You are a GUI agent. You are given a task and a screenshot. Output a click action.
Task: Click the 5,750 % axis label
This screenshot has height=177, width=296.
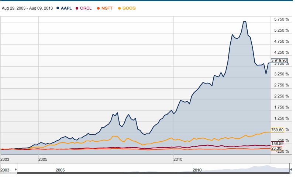(x=282, y=19)
